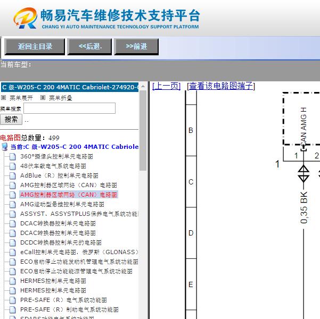Open ASSYST、ASSYSTPLUS保养电气系统功能图
Screen dimensions: 320x319
pyautogui.click(x=79, y=214)
